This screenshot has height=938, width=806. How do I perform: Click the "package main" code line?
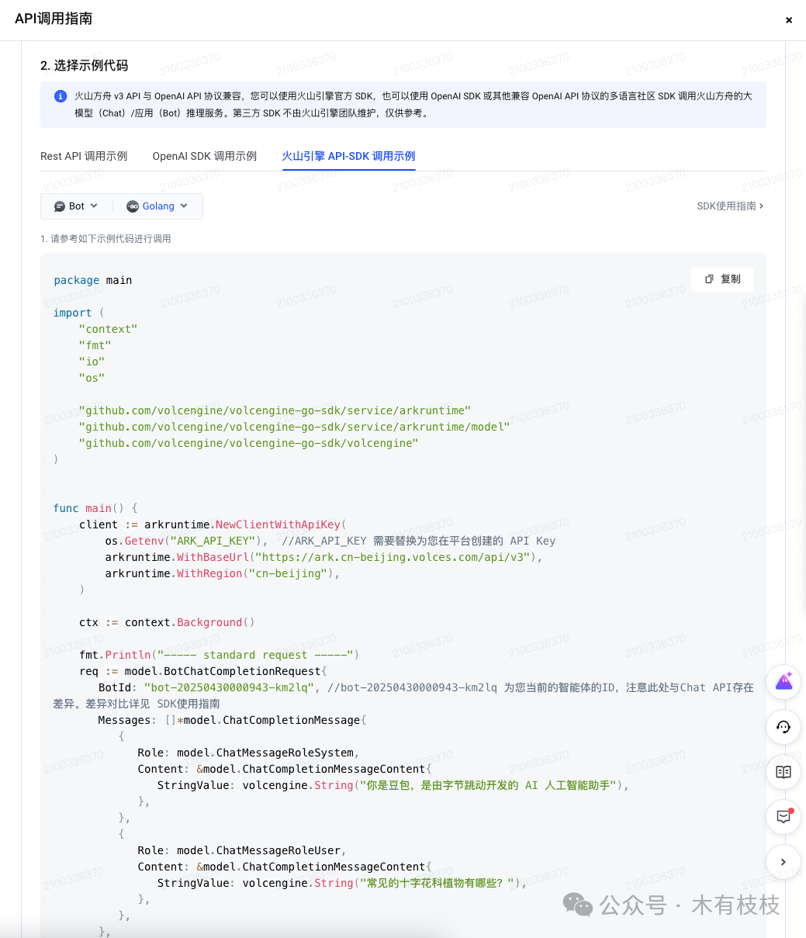93,280
